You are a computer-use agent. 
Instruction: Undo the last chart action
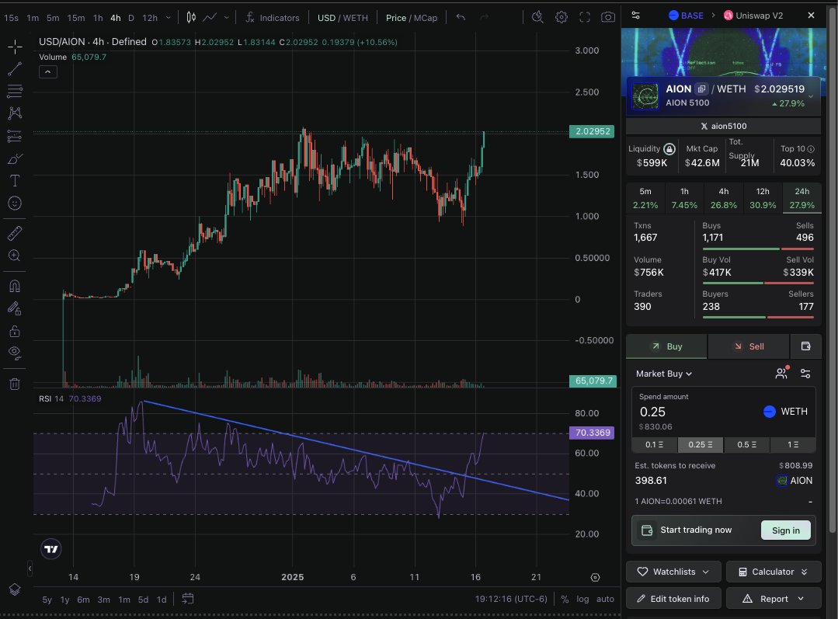click(461, 18)
